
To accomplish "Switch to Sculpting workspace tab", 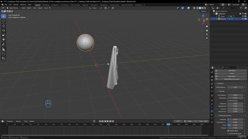I will 55,5.
